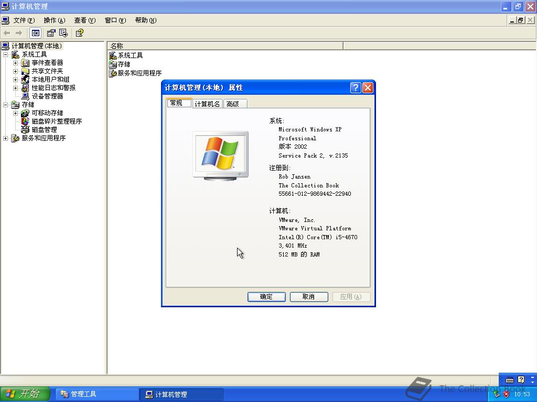Viewport: 537px width, 402px height.
Task: Click the taskbar clock showing 10:53
Action: point(522,394)
